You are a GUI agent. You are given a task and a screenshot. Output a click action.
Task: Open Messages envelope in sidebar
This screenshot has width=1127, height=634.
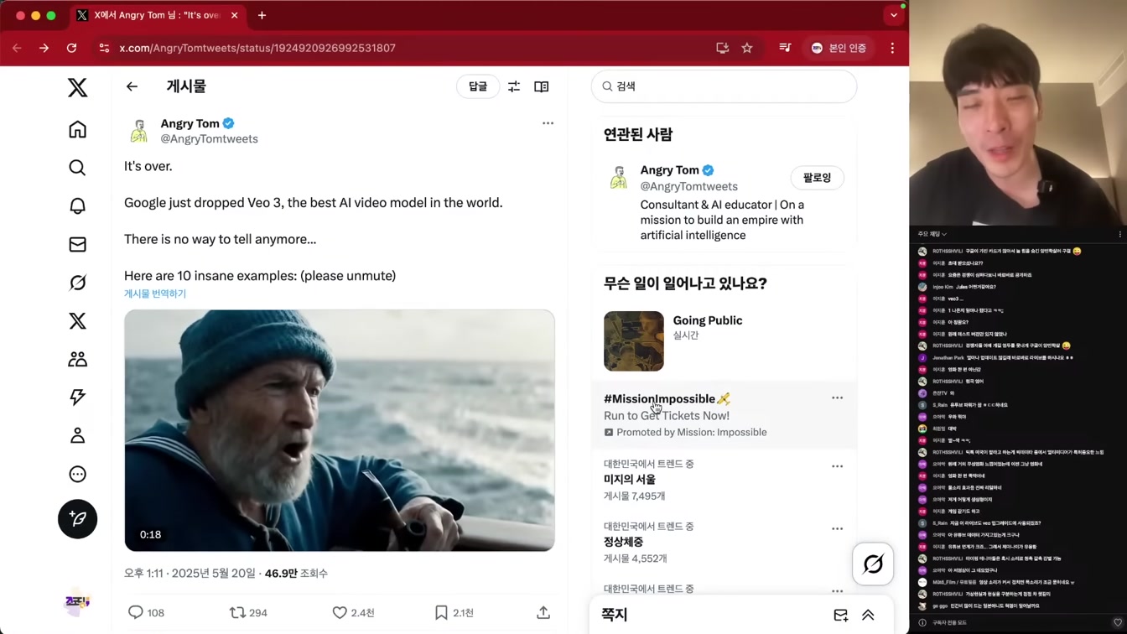[77, 244]
